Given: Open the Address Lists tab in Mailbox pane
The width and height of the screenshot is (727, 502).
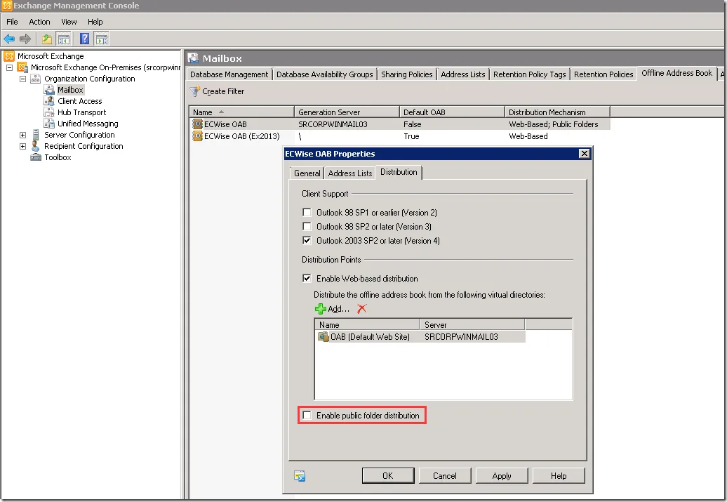Looking at the screenshot, I should pyautogui.click(x=462, y=74).
